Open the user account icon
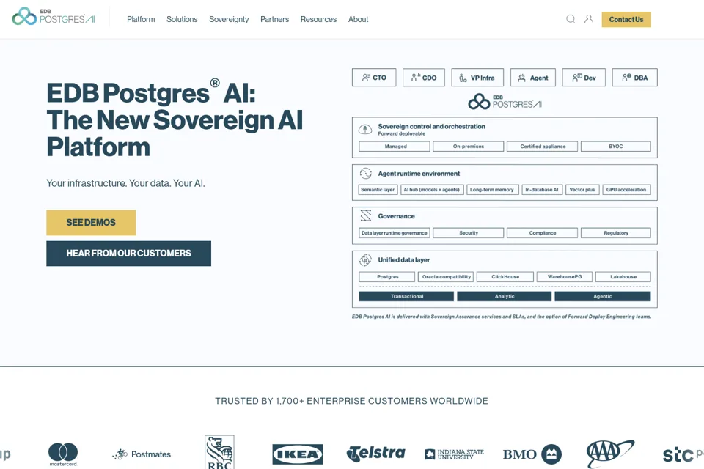 [x=589, y=19]
